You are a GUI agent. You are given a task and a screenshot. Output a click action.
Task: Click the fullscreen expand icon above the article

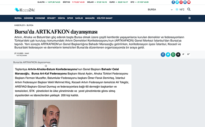pos(46,66)
